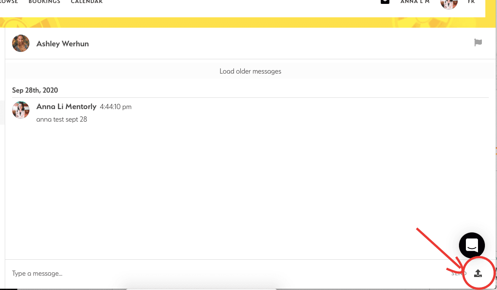Click the Sep 28th, 2020 date divider
This screenshot has width=497, height=290.
(x=35, y=90)
